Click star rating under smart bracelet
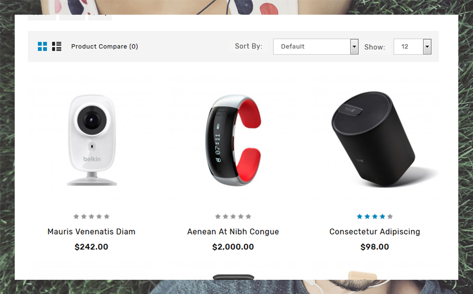This screenshot has width=473, height=294. (233, 217)
